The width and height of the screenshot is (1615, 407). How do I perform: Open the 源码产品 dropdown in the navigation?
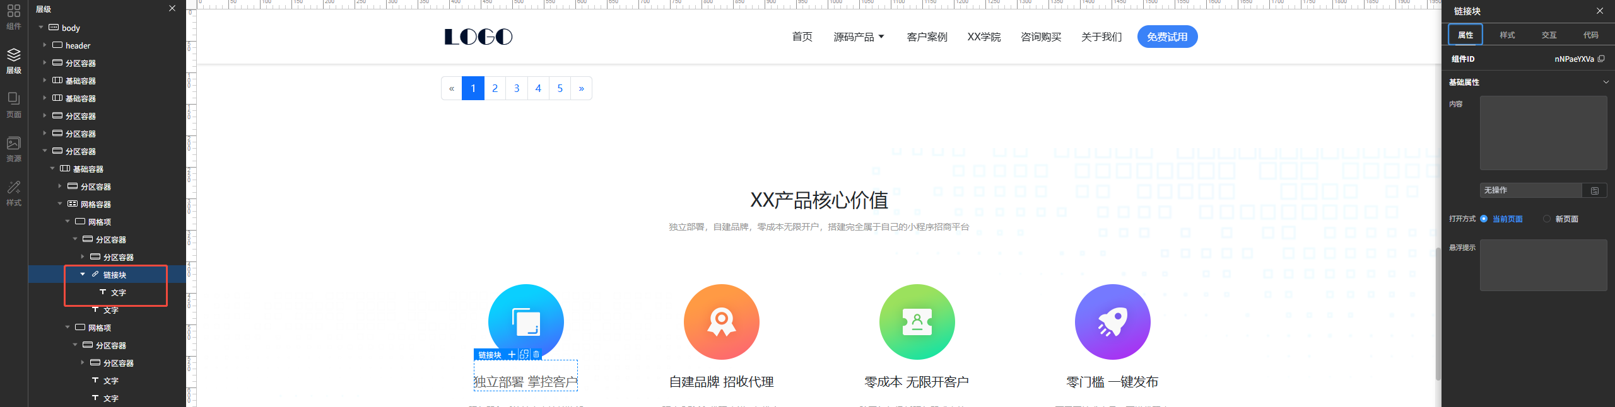click(x=859, y=37)
